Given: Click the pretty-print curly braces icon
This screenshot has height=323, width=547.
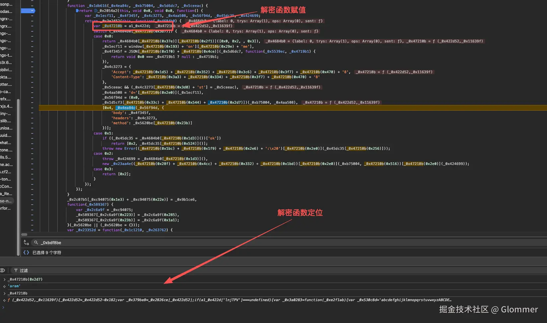Looking at the screenshot, I should pos(26,252).
